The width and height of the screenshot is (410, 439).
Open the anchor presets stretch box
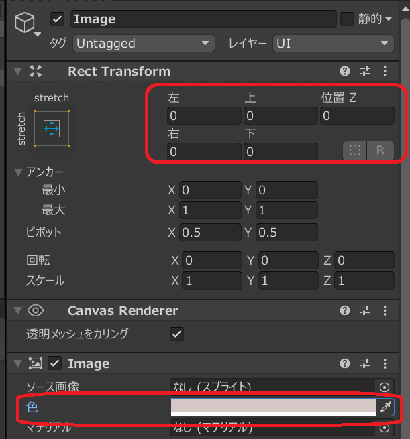pyautogui.click(x=52, y=127)
